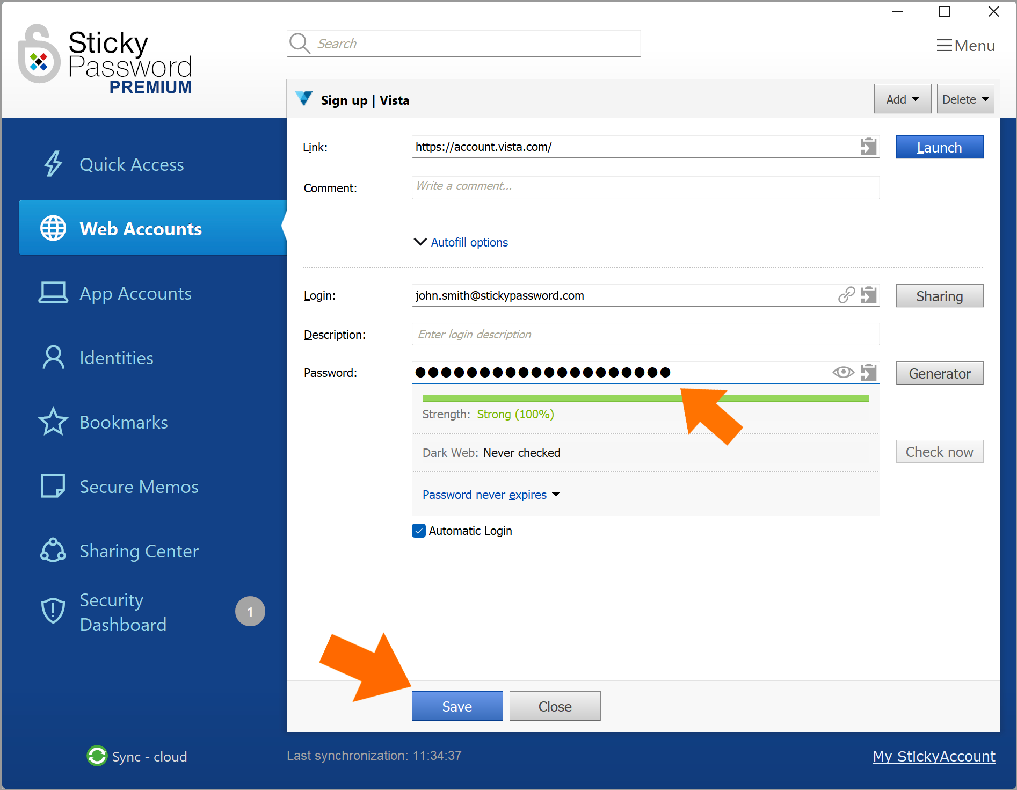
Task: Open Quick Access section
Action: click(x=132, y=164)
